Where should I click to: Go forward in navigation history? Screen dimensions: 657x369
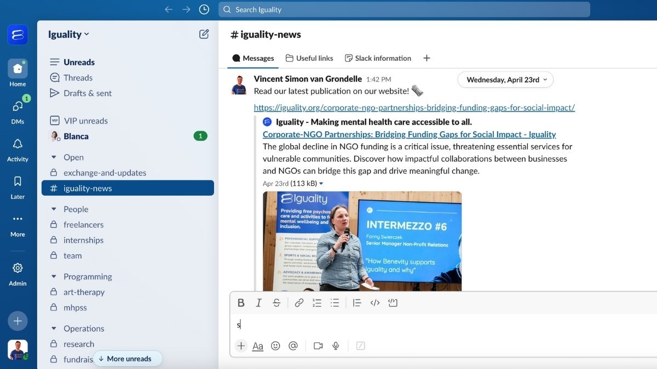186,9
